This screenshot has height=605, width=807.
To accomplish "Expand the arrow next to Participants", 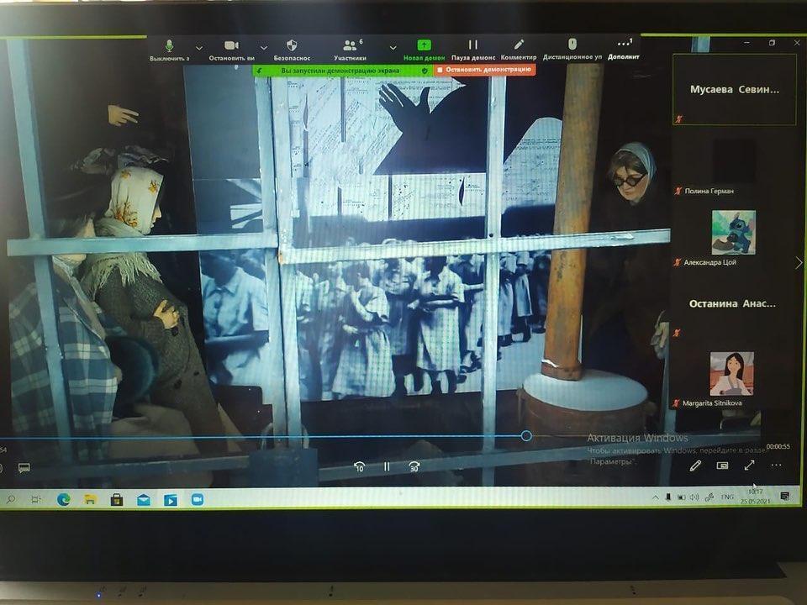I will pos(393,47).
